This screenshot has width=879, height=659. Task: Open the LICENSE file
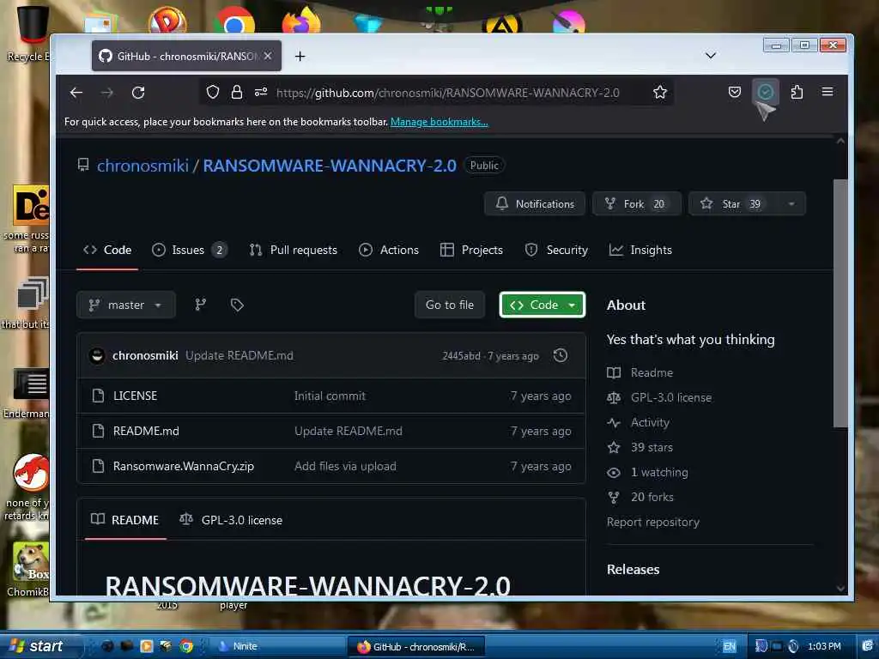135,396
